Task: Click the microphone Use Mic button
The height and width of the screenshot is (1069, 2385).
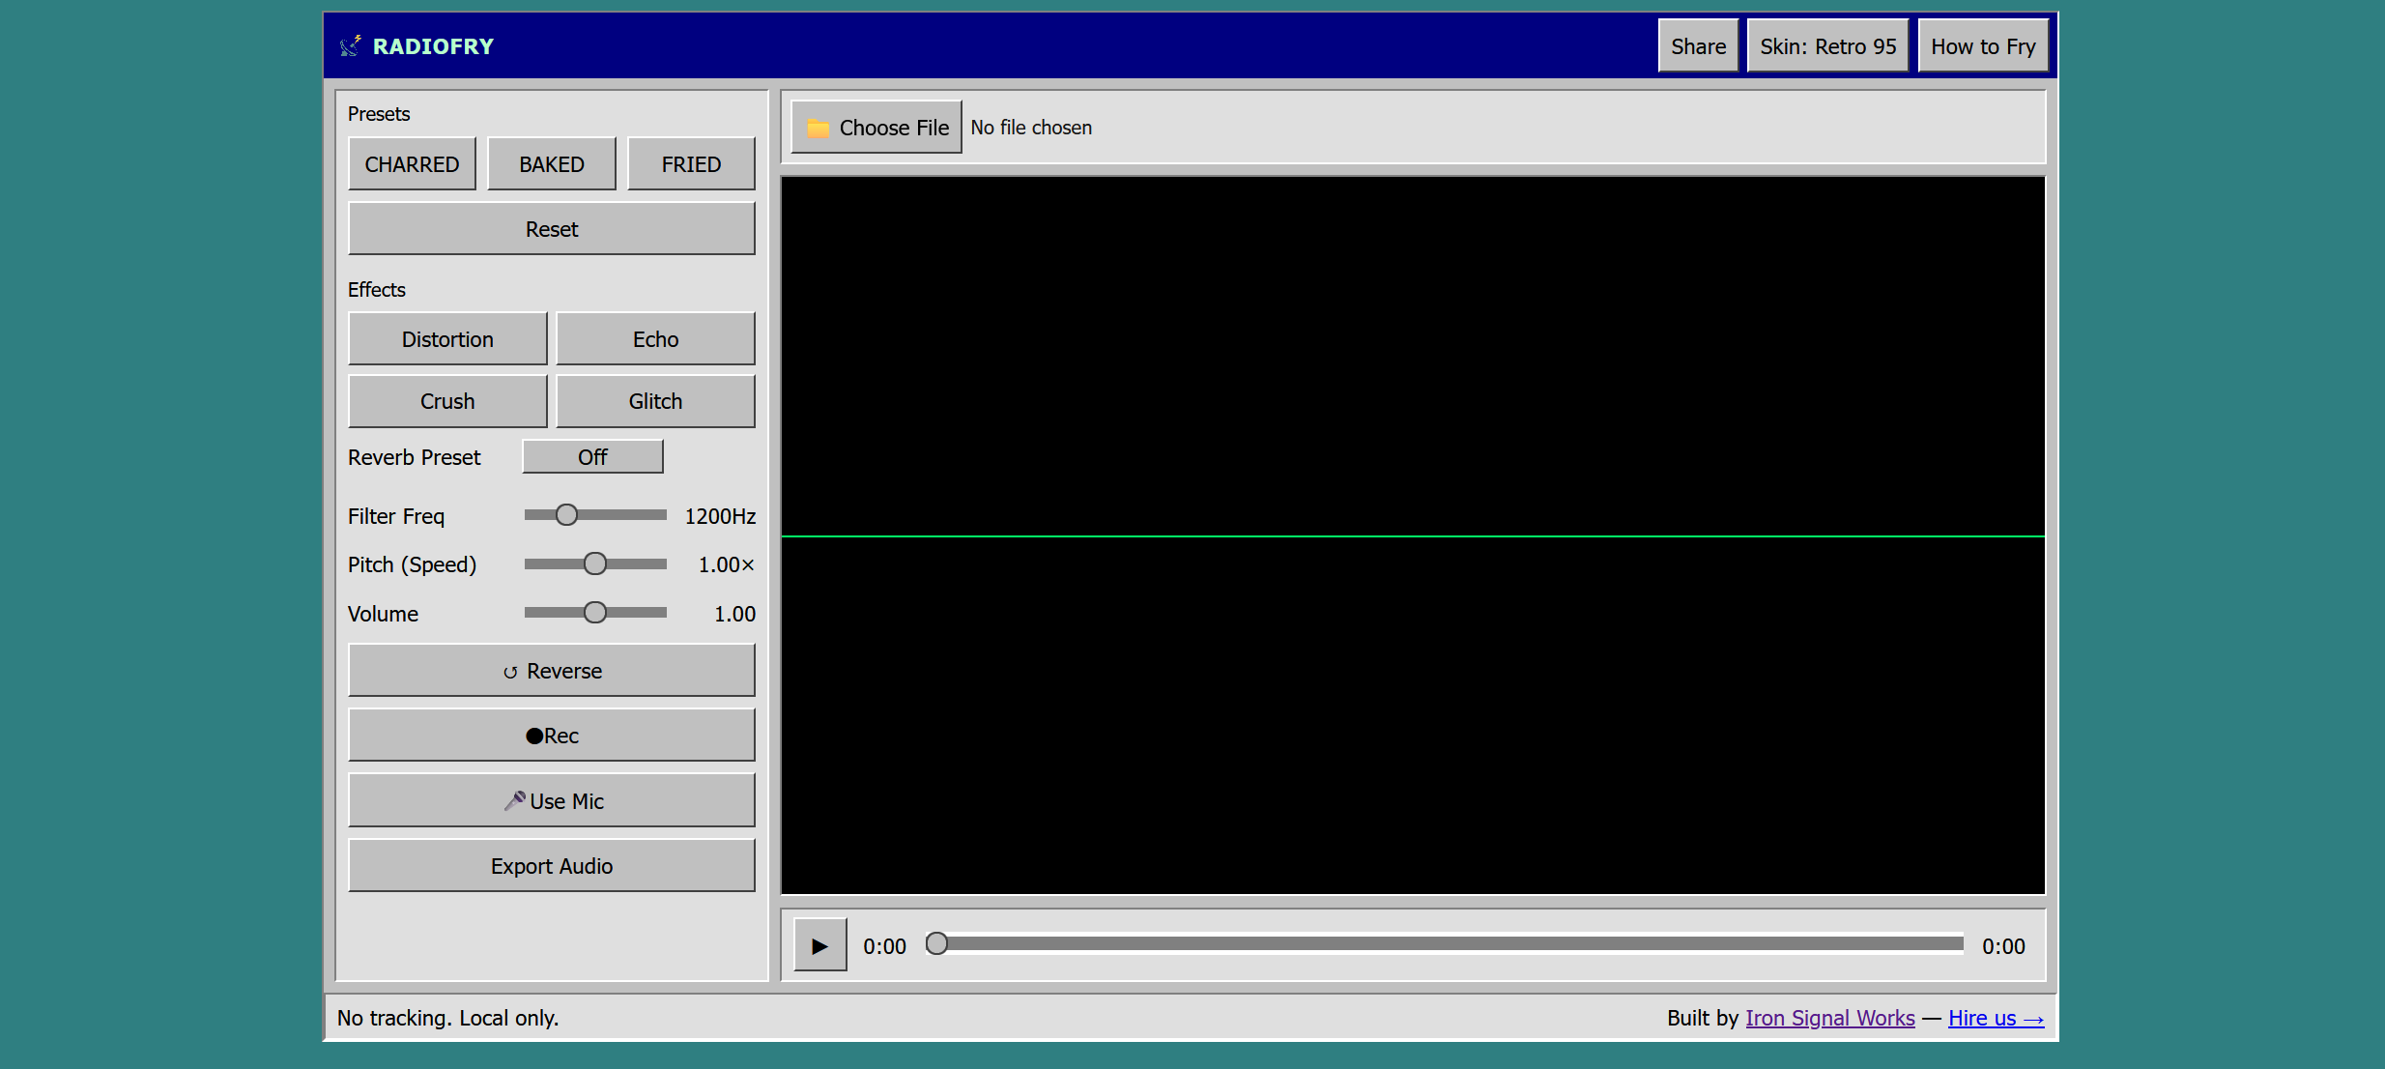Action: [x=551, y=801]
